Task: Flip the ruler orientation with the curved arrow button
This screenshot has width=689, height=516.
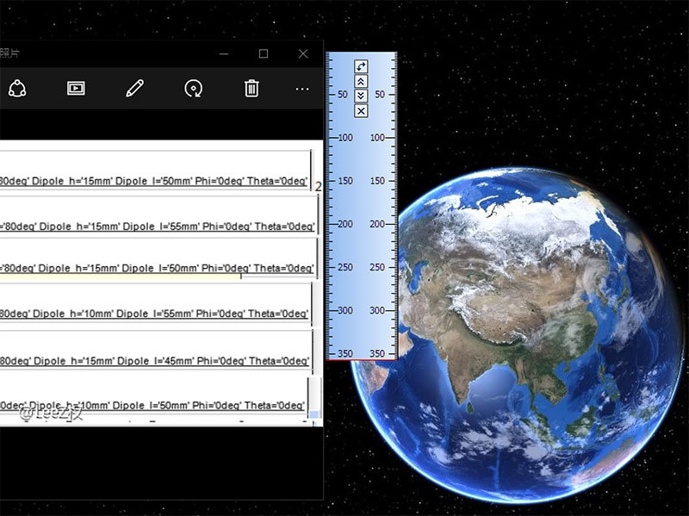Action: [361, 66]
